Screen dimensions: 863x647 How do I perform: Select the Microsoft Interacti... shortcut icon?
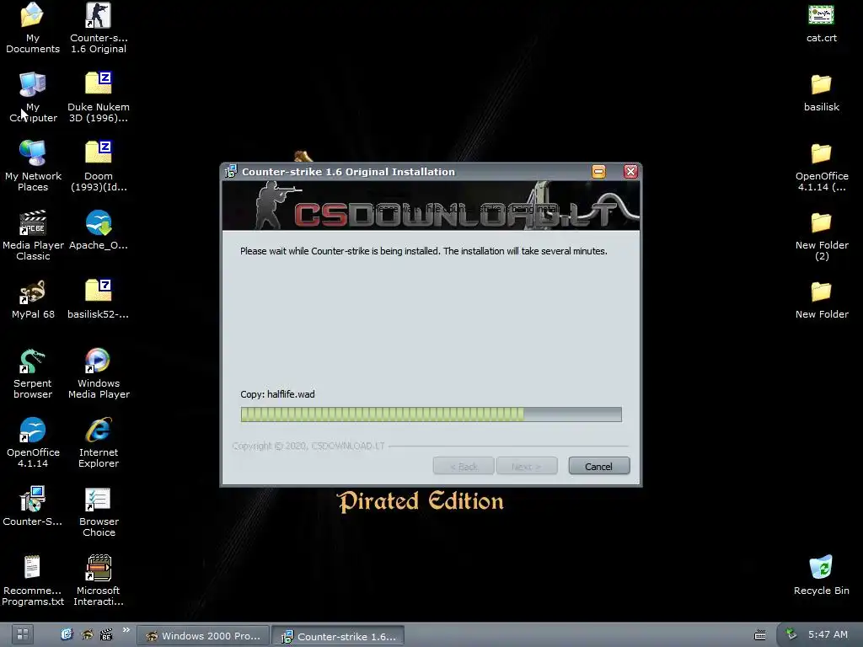[99, 580]
